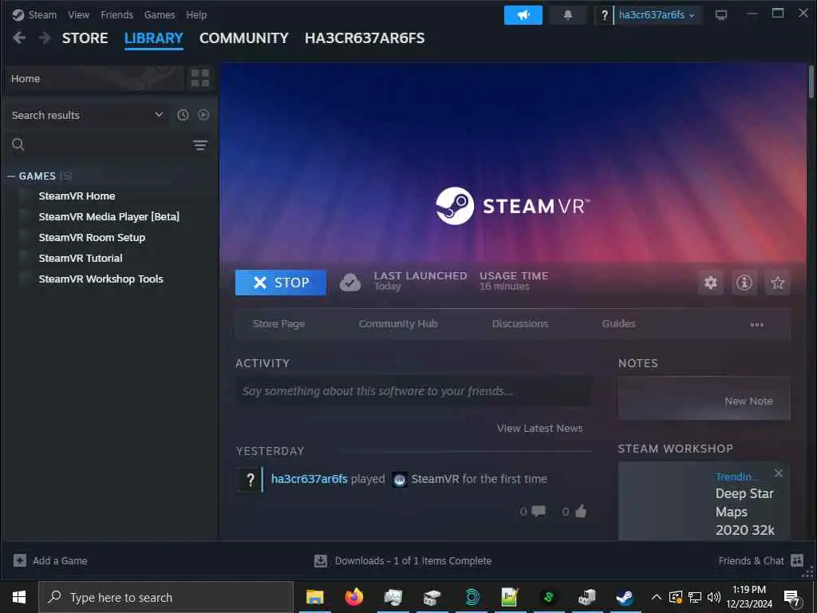Viewport: 817px width, 613px height.
Task: Open Deep Star Maps 2020 32k workshop item
Action: [744, 512]
